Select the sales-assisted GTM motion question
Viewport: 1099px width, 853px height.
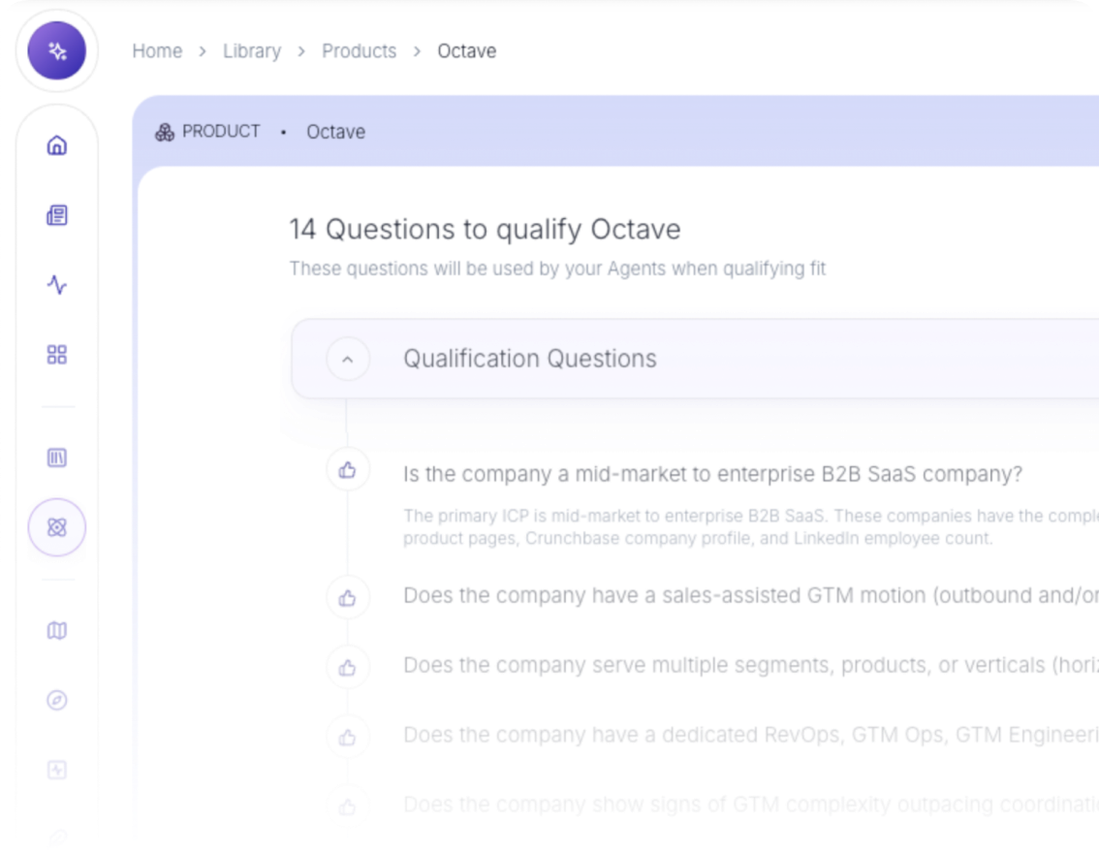751,595
